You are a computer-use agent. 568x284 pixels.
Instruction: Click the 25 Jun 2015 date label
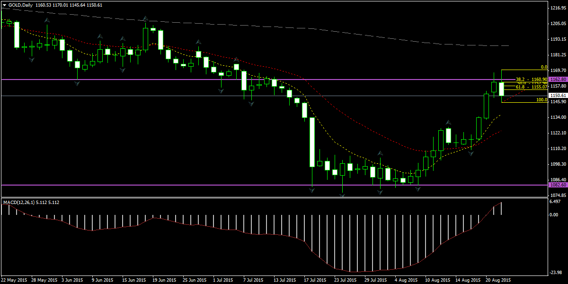coord(195,280)
